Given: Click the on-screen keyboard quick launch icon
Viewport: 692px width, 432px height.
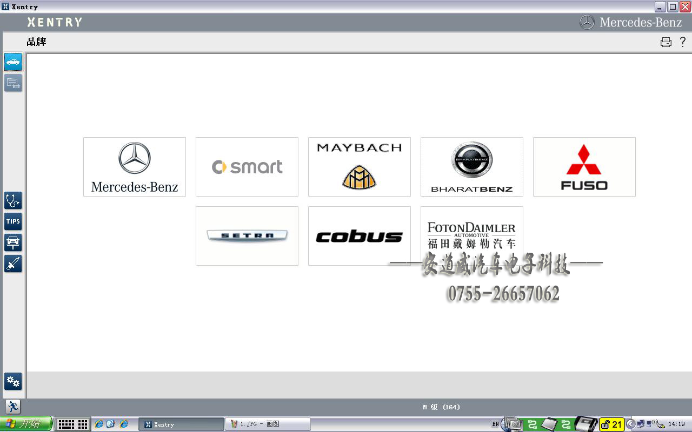Looking at the screenshot, I should click(x=66, y=424).
